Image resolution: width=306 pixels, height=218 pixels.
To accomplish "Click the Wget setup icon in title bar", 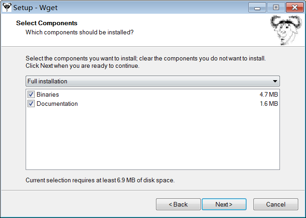I will pyautogui.click(x=7, y=7).
